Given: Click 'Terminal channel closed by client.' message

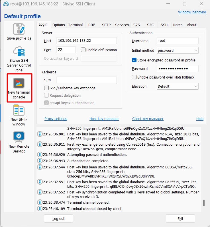Looking at the screenshot, I should 95,209.
